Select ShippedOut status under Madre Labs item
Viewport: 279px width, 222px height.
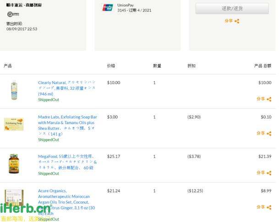[x=49, y=140]
